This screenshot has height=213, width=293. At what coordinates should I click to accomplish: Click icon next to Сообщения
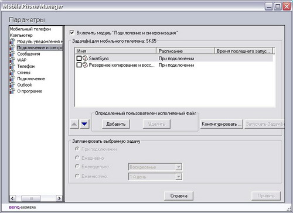pyautogui.click(x=12, y=54)
